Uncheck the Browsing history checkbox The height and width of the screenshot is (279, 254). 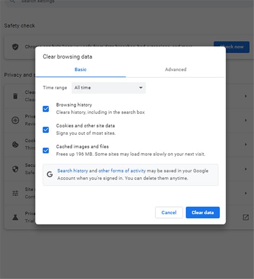point(46,109)
